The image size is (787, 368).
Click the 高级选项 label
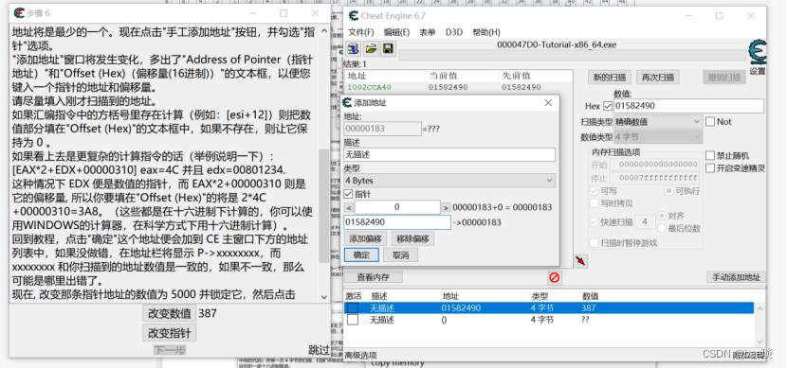point(360,355)
